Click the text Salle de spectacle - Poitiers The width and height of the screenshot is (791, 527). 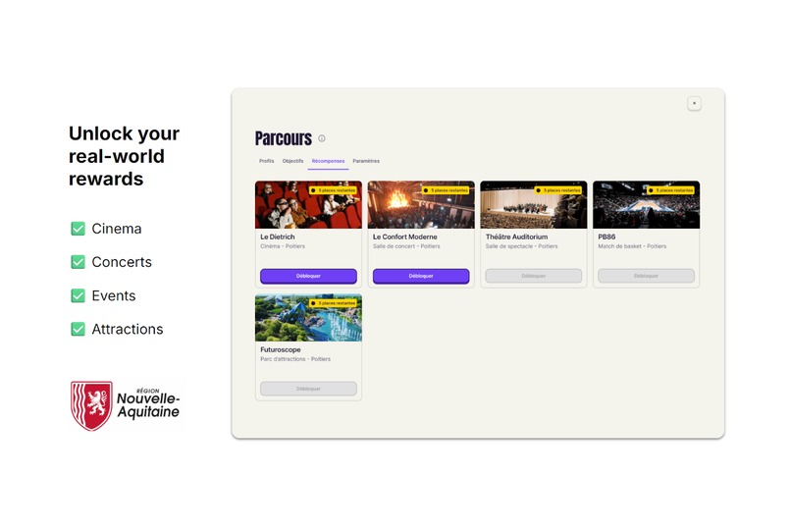[522, 246]
